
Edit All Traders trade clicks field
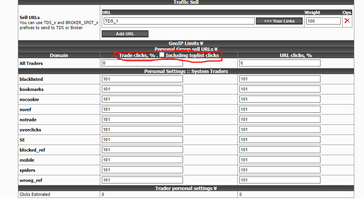(x=142, y=63)
